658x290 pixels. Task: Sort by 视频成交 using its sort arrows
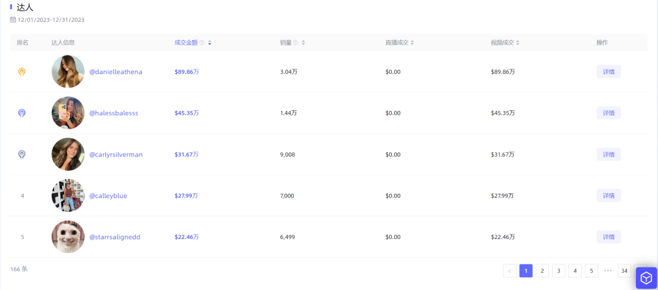517,43
